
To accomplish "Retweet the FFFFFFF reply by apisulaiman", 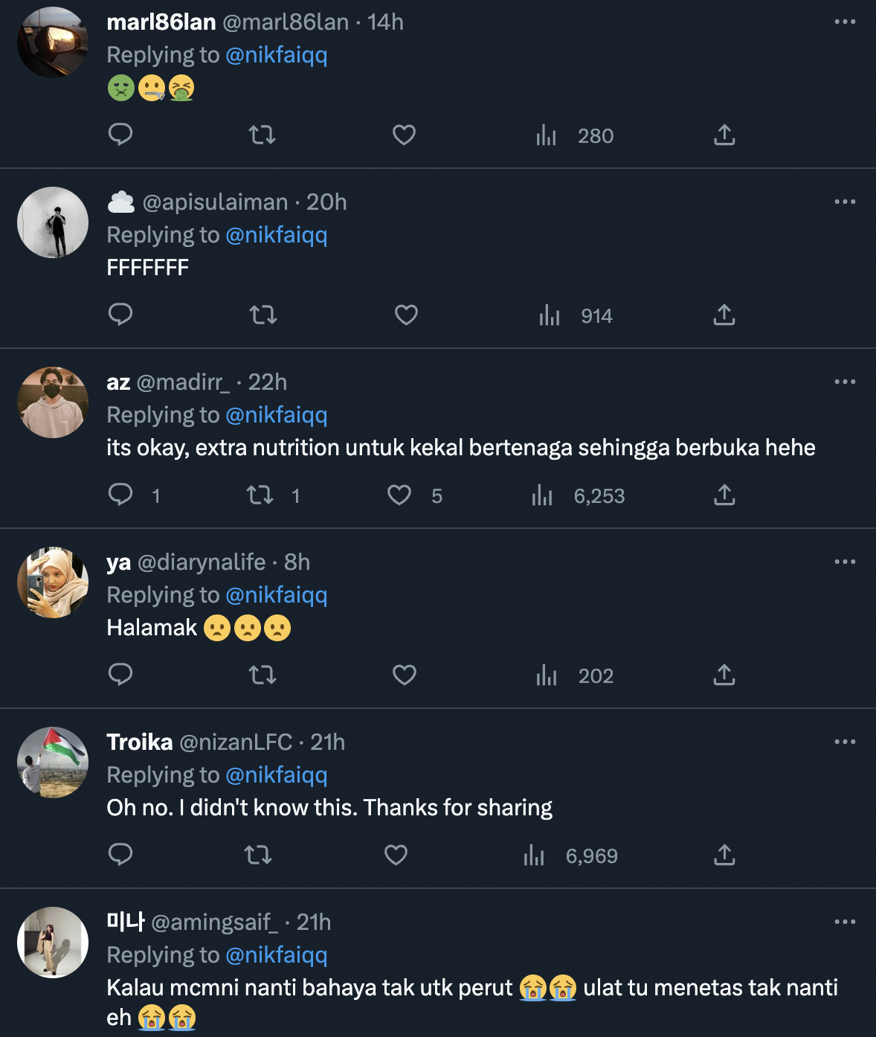I will (263, 315).
